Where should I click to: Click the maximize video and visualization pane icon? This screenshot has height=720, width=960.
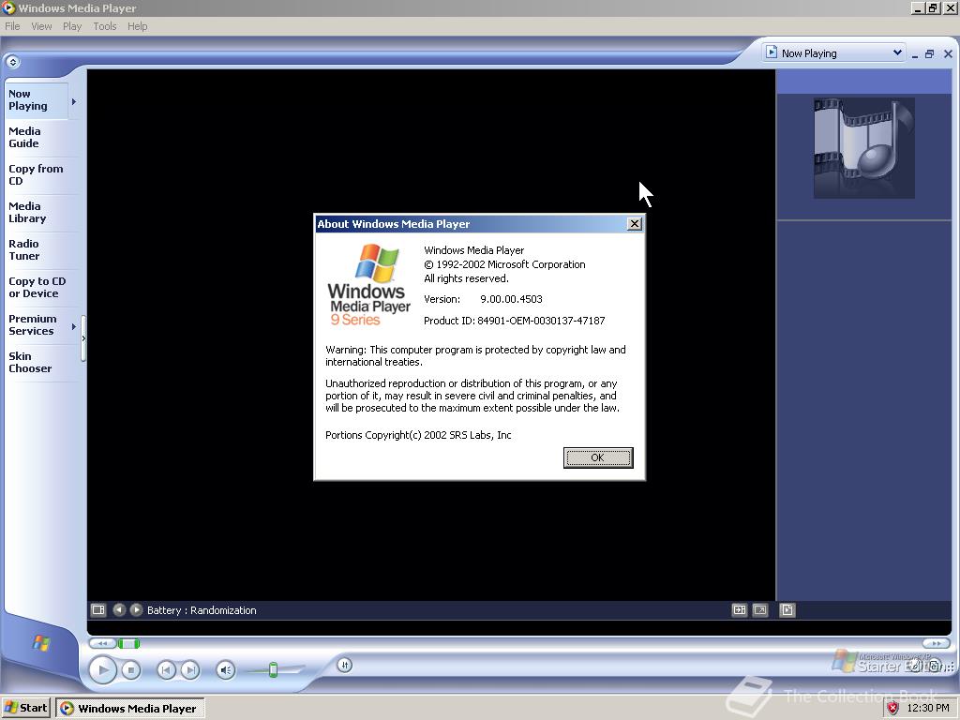tap(740, 609)
